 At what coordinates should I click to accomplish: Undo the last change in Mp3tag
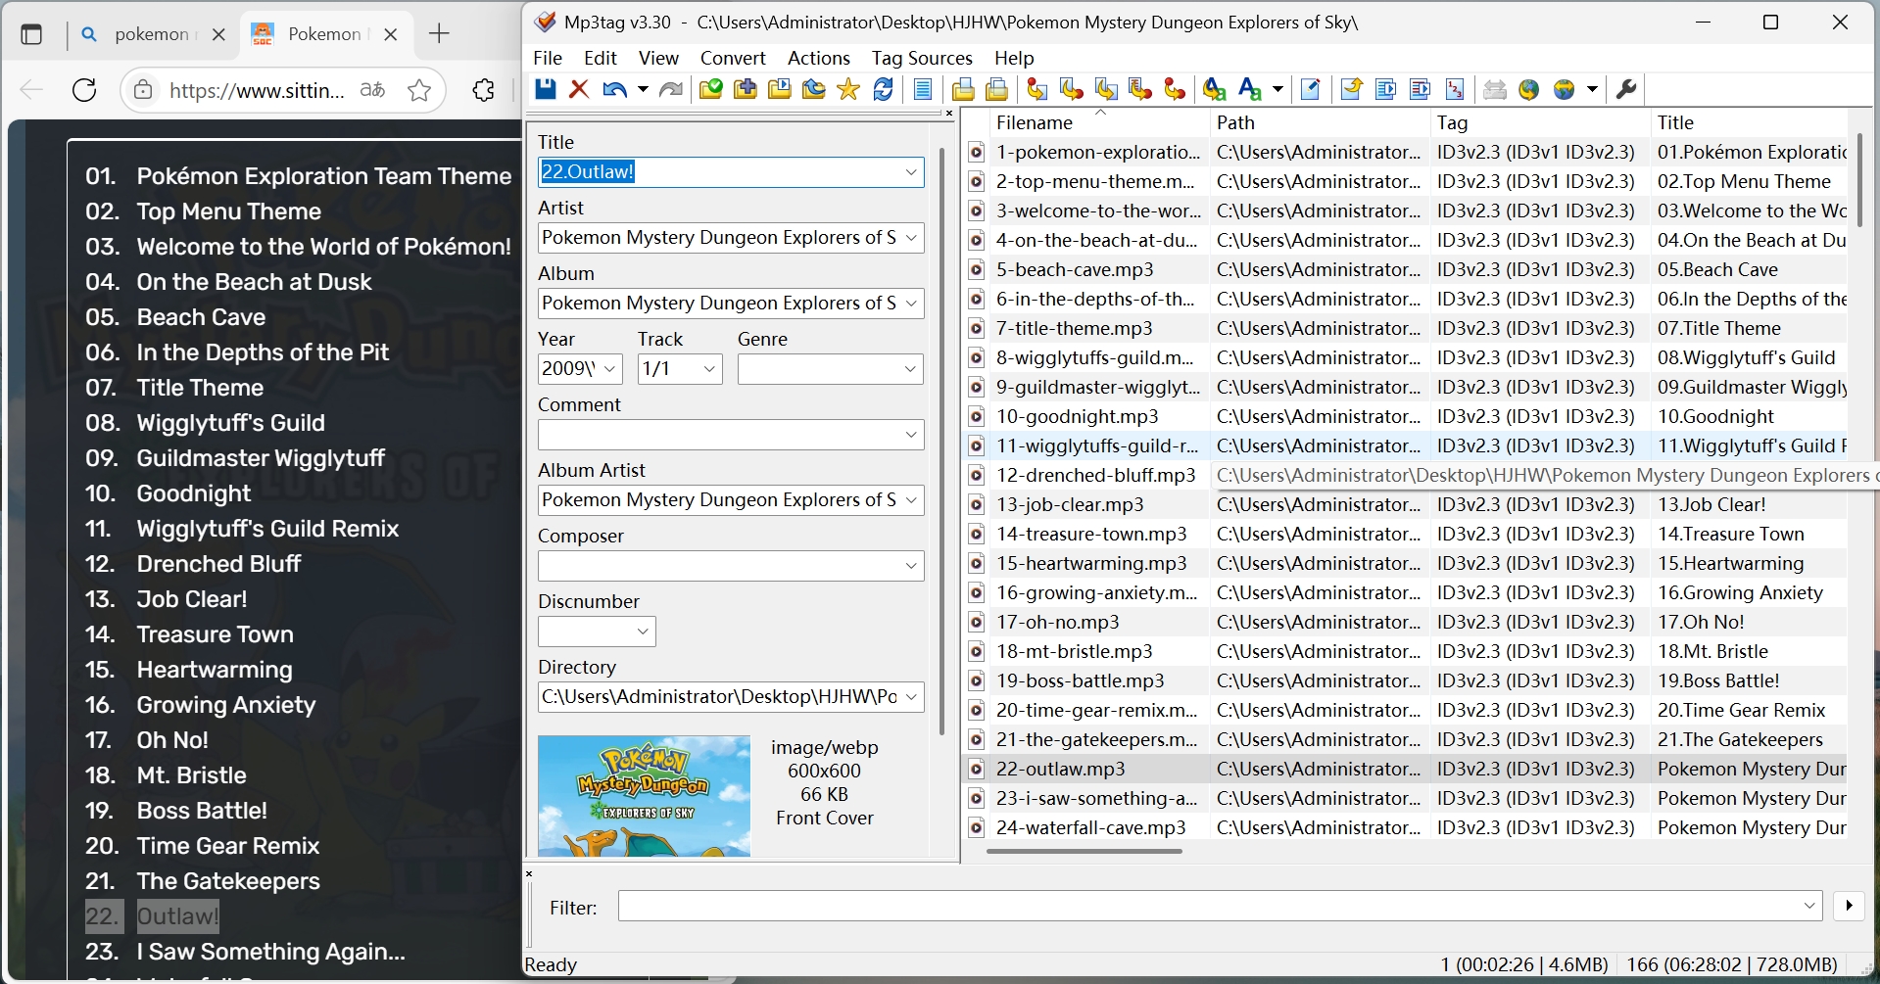(x=614, y=89)
